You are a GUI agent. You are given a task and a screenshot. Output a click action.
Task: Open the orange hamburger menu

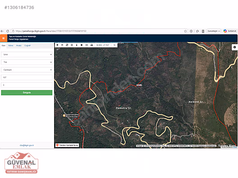click(x=4, y=38)
